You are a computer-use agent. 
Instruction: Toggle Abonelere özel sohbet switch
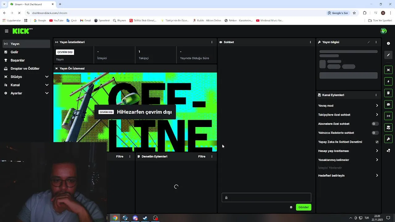pos(375,124)
